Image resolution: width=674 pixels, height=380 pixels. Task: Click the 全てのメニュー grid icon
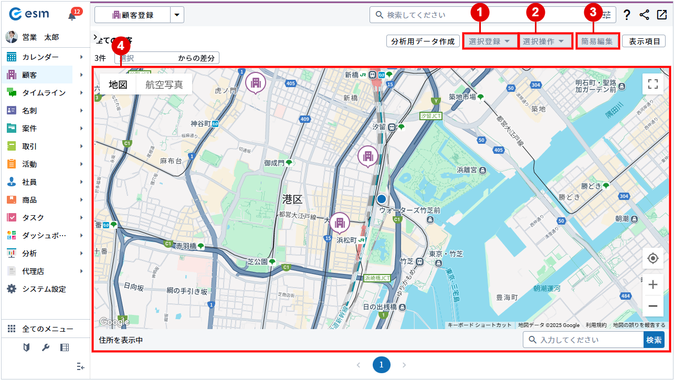[x=12, y=329]
